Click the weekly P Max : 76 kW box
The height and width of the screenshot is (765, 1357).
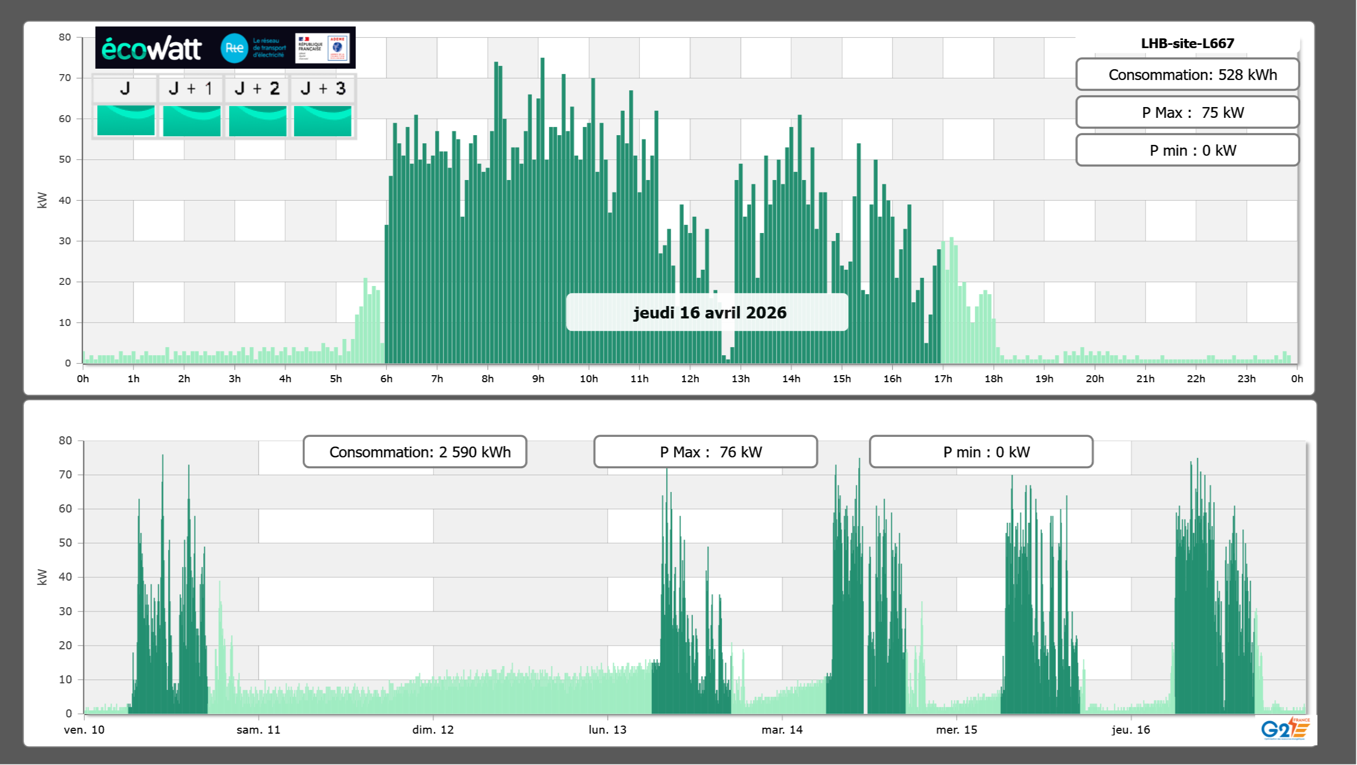coord(705,452)
